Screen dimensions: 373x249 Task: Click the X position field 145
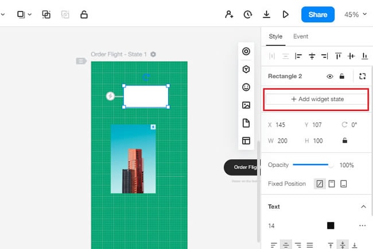coord(281,125)
